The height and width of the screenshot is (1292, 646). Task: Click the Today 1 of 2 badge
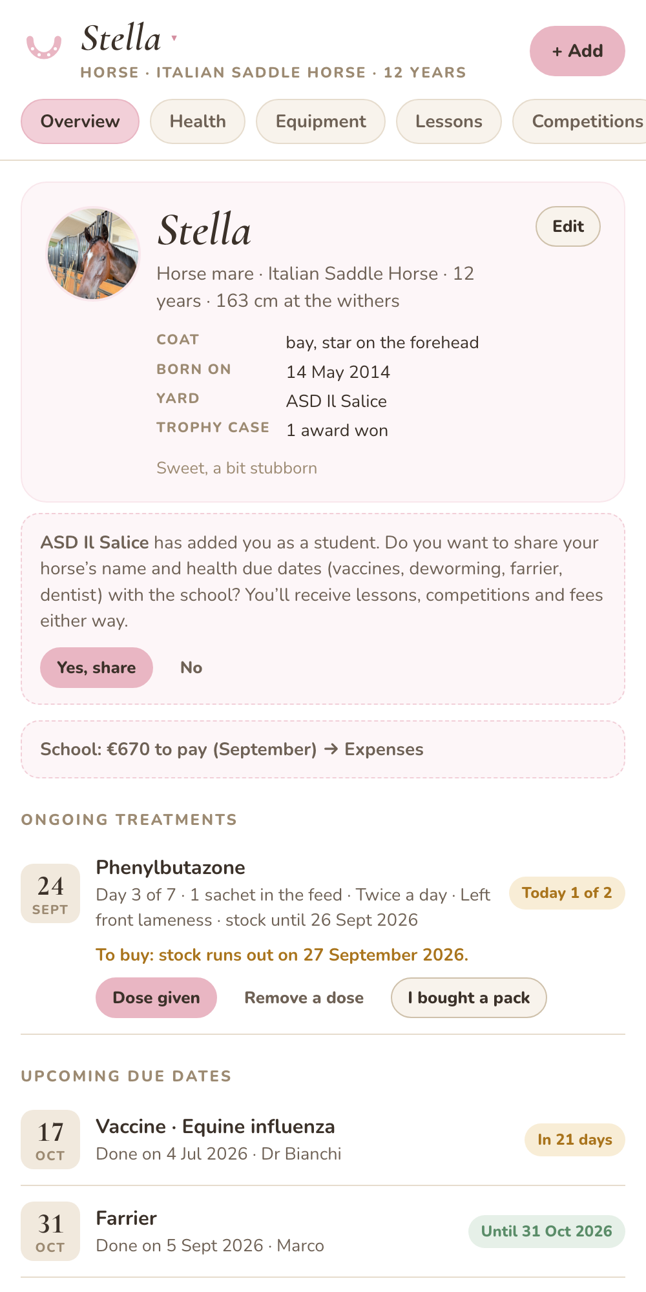567,893
